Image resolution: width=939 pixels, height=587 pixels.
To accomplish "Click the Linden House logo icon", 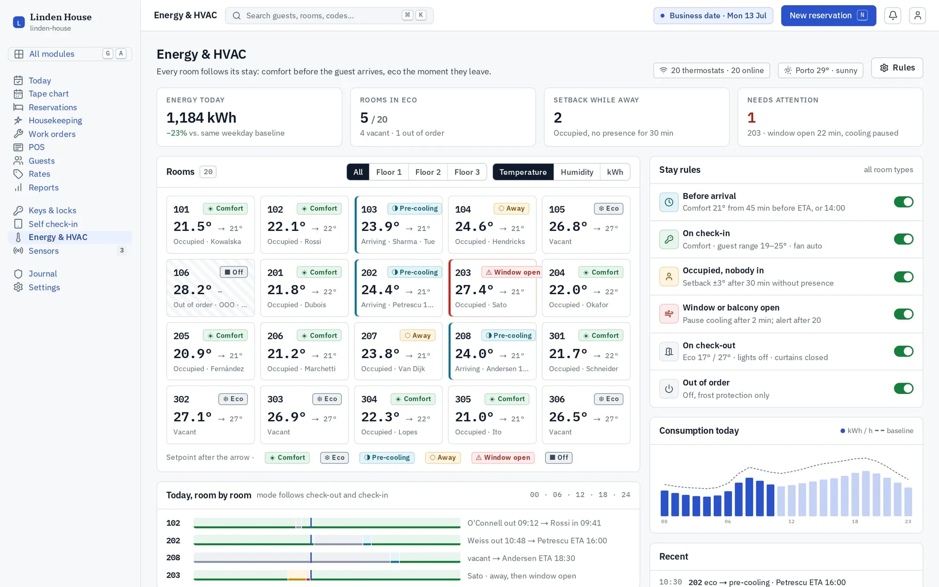I will [19, 22].
